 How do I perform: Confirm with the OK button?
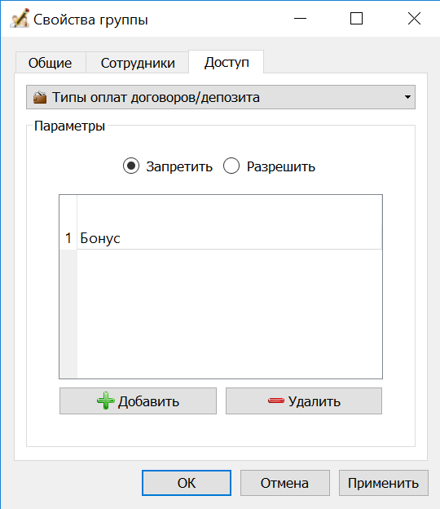[187, 483]
